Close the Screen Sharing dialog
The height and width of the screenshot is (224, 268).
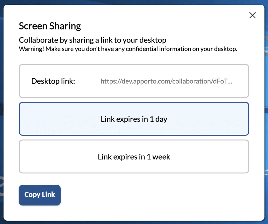[252, 15]
